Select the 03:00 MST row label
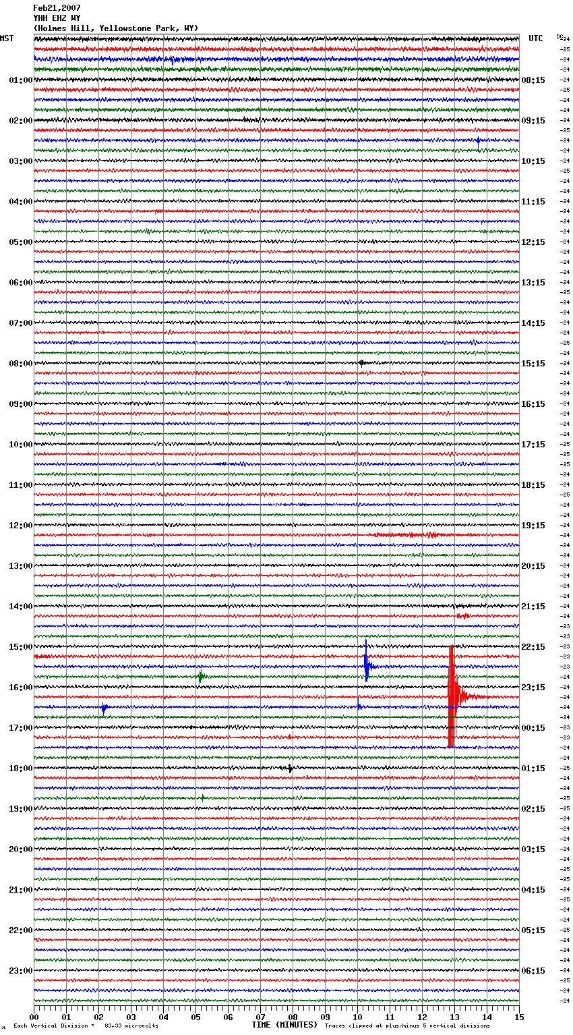Viewport: 573px width, 1035px height. coord(20,161)
